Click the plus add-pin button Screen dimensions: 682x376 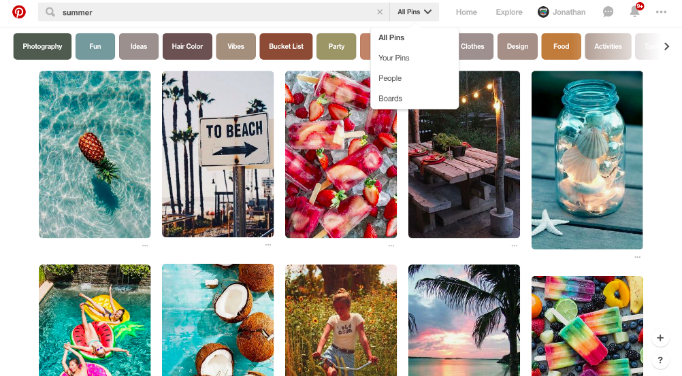[660, 338]
